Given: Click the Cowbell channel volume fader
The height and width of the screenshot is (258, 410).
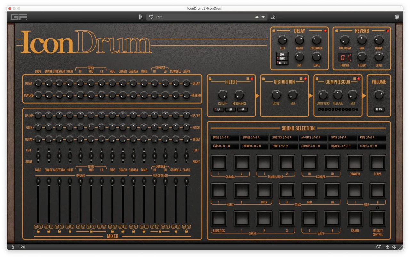Looking at the screenshot, I should tap(176, 201).
